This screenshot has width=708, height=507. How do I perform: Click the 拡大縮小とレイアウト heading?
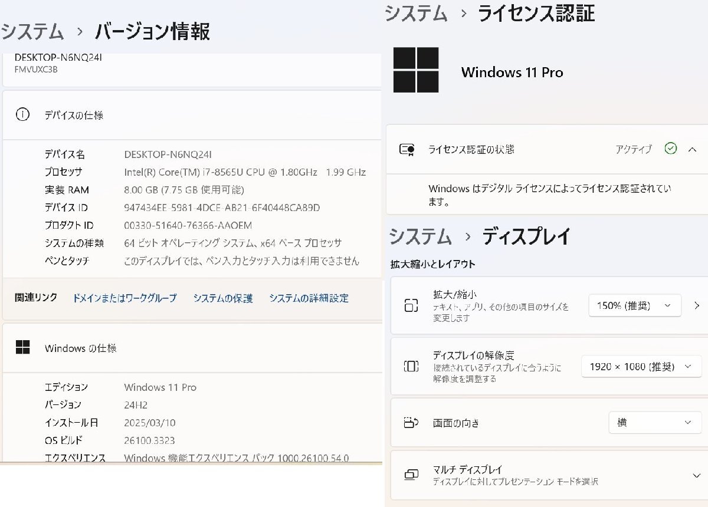(432, 264)
